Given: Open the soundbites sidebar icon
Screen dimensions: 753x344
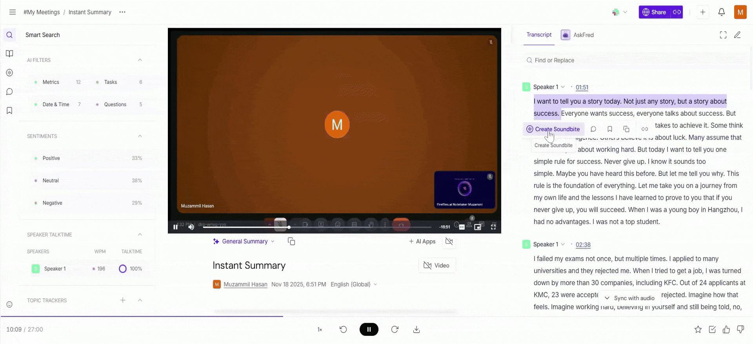Looking at the screenshot, I should tap(10, 72).
